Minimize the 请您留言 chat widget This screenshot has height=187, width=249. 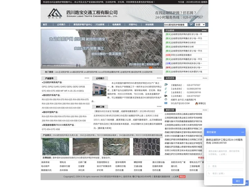[x=242, y=132]
